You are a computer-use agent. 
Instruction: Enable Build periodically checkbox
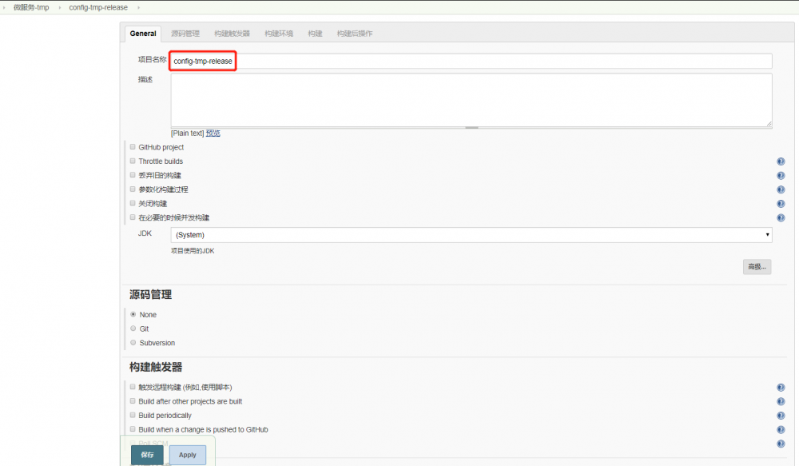pos(133,415)
